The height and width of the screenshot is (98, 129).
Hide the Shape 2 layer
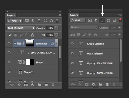pos(9,72)
